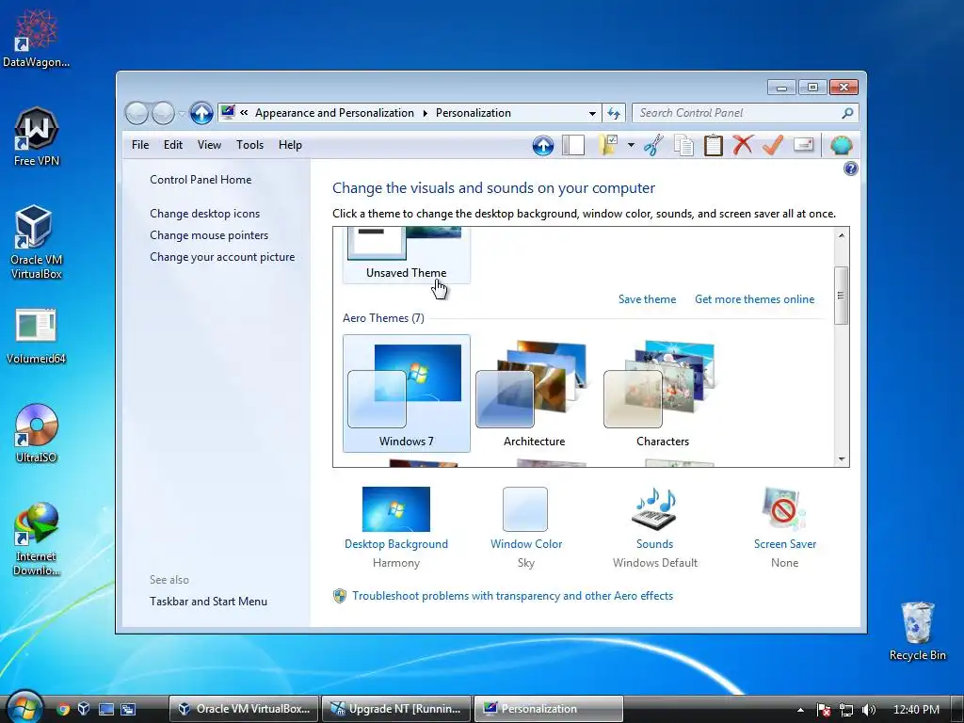Toggle the navigation pane layout icon
Screen dimensions: 964x723
(x=573, y=145)
